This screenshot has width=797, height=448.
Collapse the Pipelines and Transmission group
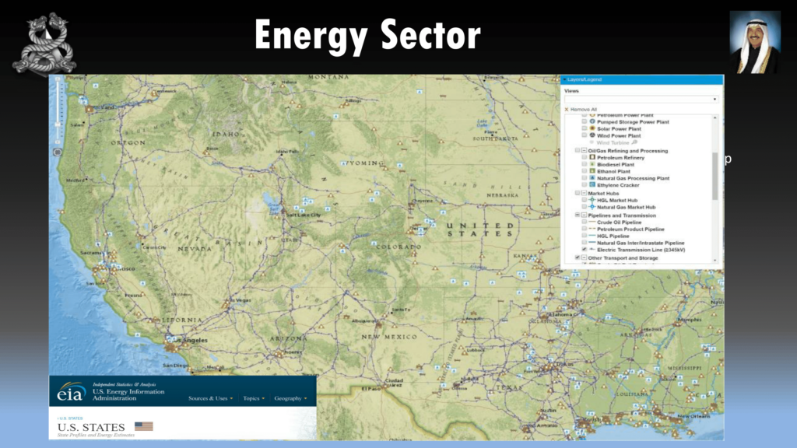(584, 215)
